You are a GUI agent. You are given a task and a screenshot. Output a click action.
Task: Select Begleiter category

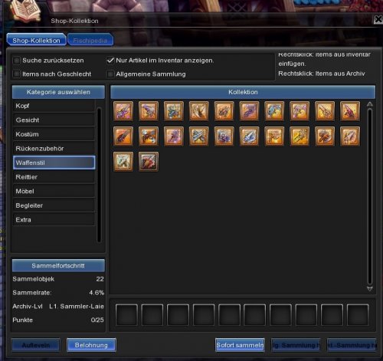click(54, 205)
